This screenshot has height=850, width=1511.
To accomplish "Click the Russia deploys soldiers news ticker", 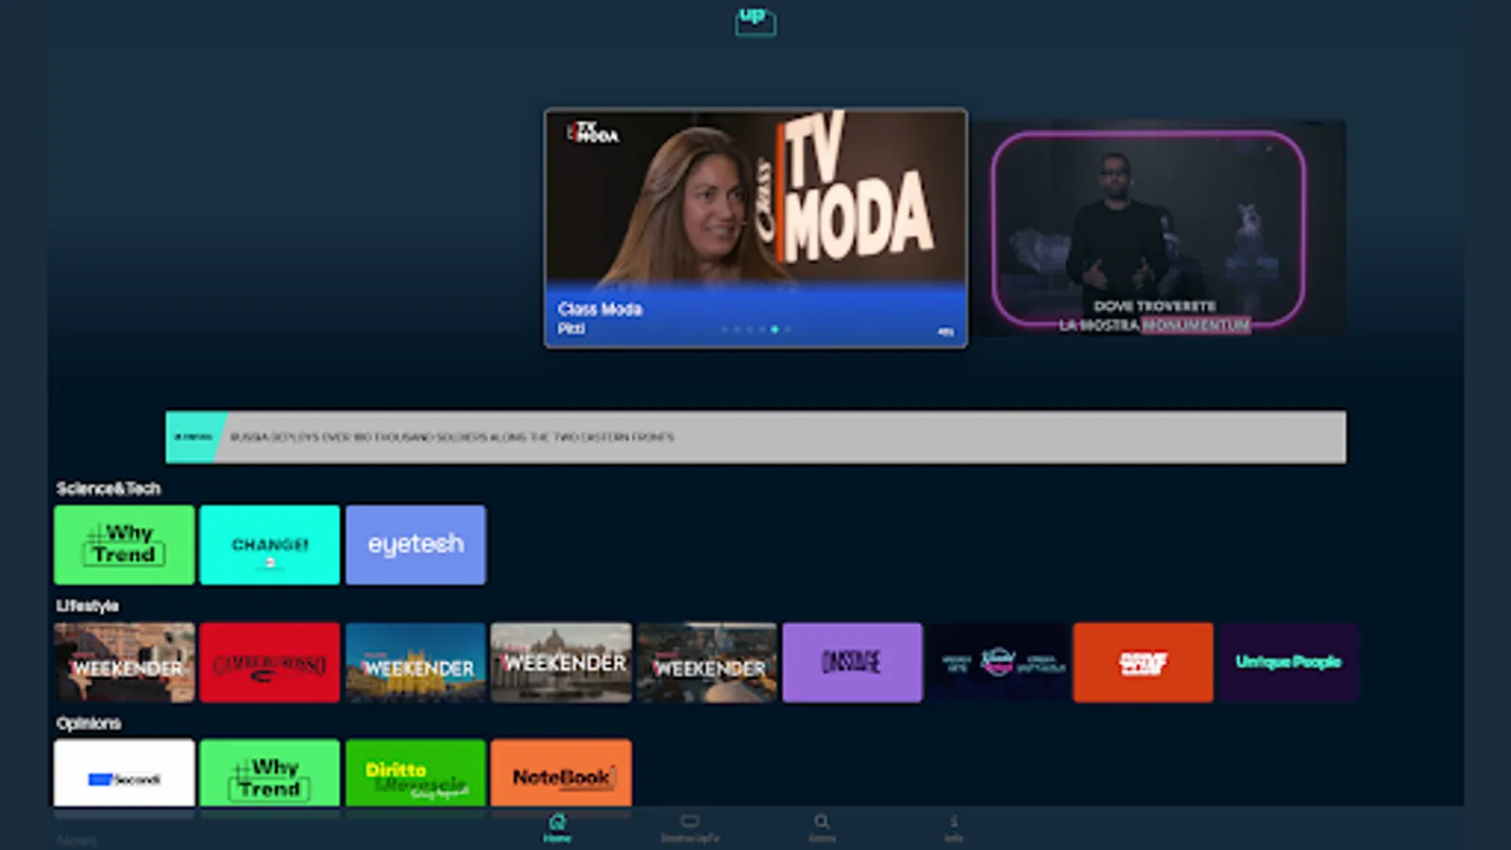I will (x=755, y=436).
